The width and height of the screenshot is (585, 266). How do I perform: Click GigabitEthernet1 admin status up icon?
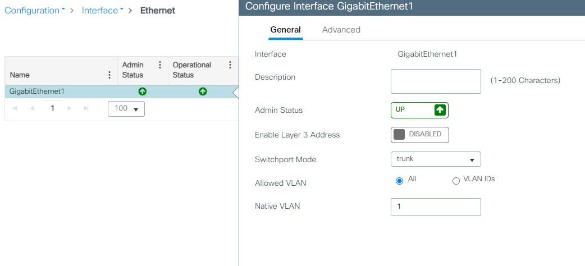[143, 91]
